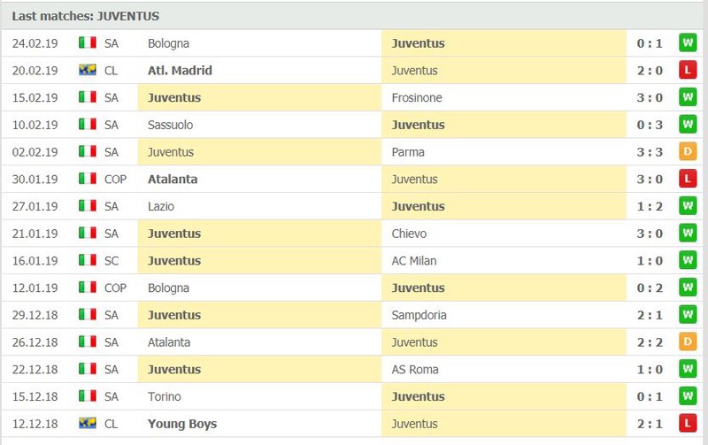The image size is (708, 445).
Task: Select the 2 : 0 score on 20.02.19
Action: coord(650,71)
